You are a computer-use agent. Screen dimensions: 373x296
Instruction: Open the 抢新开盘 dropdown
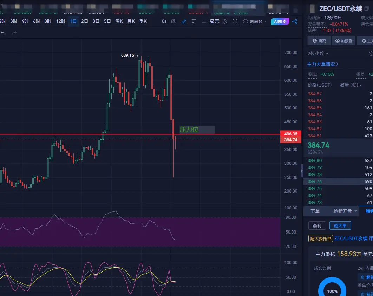[x=345, y=211]
